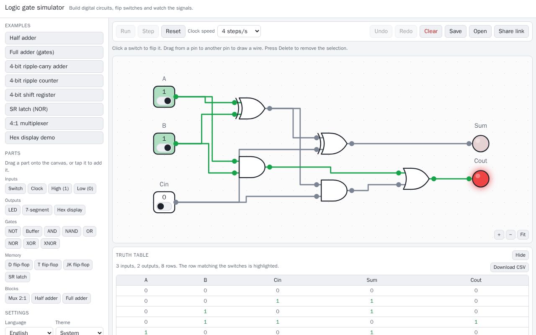536x335 pixels.
Task: Select the OR gate driving the Cout LED
Action: pyautogui.click(x=416, y=179)
